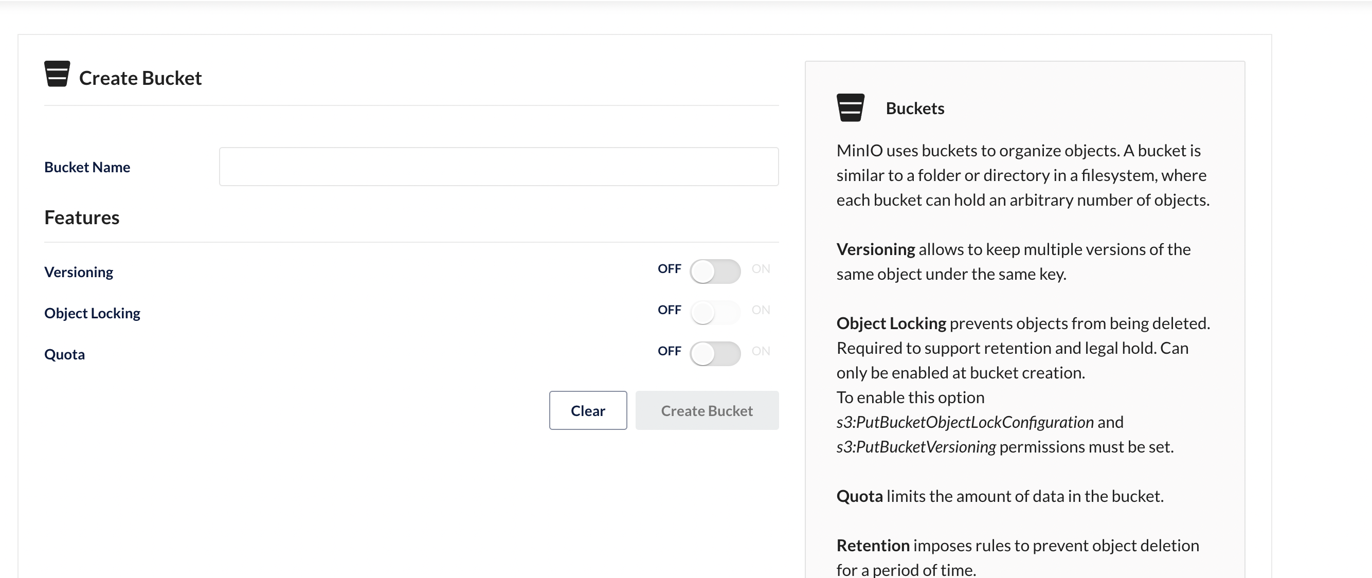Click the s3:PutBucketVersioning italic text
The height and width of the screenshot is (578, 1372).
coord(915,446)
